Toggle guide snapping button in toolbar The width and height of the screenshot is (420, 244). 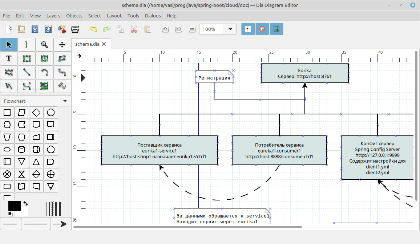coord(276,29)
